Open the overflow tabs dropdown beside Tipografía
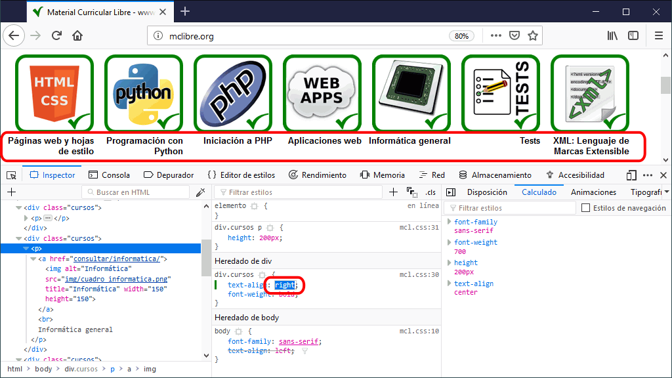The width and height of the screenshot is (672, 378). 667,192
